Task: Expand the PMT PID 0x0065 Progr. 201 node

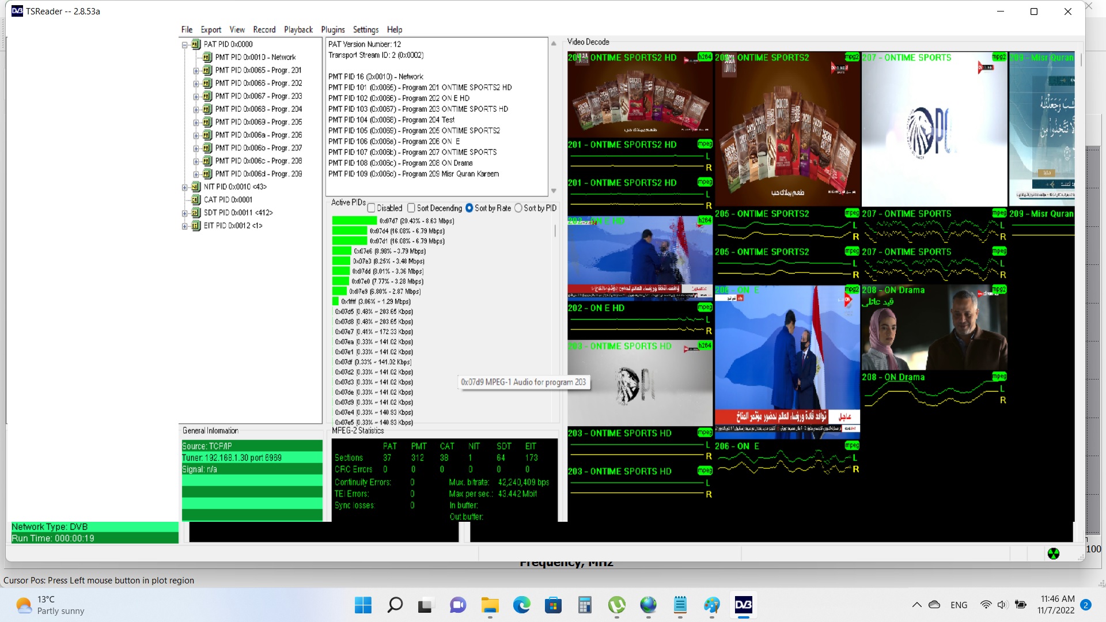Action: (196, 70)
